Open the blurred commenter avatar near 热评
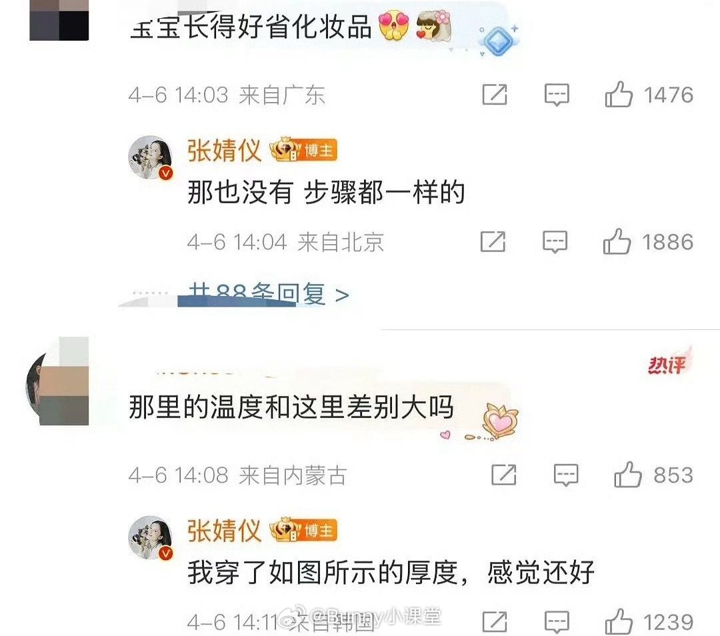Image resolution: width=720 pixels, height=636 pixels. tap(57, 382)
